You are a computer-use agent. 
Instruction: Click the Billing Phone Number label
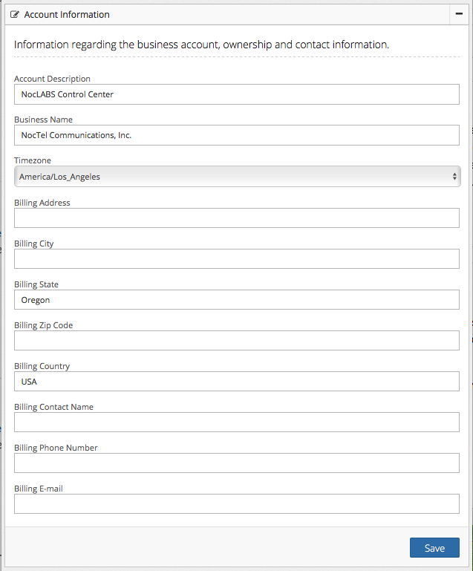[x=56, y=448]
